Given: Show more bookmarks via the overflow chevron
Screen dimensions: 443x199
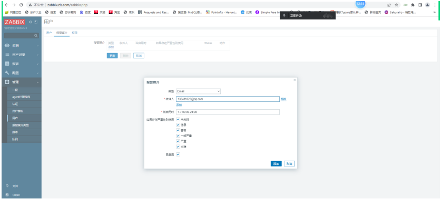Looking at the screenshot, I should [x=435, y=13].
